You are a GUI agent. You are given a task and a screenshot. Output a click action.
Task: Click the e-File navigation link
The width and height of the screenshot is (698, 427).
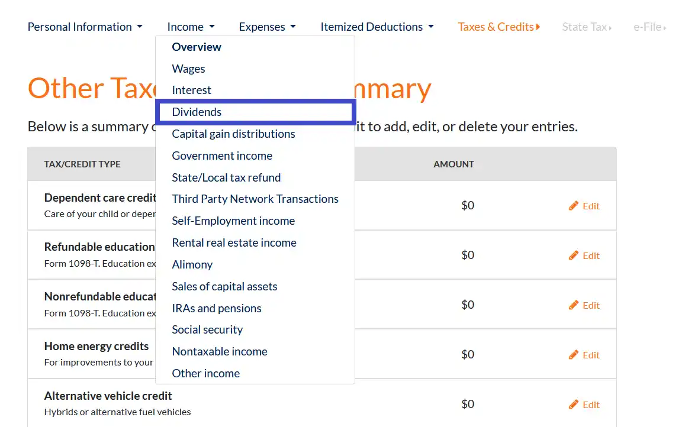click(649, 27)
